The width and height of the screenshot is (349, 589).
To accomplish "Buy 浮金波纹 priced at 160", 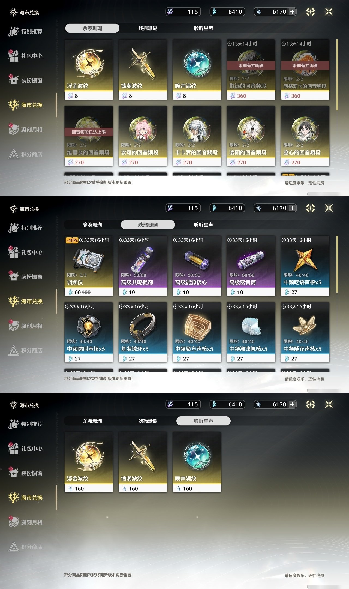I will pos(89,462).
